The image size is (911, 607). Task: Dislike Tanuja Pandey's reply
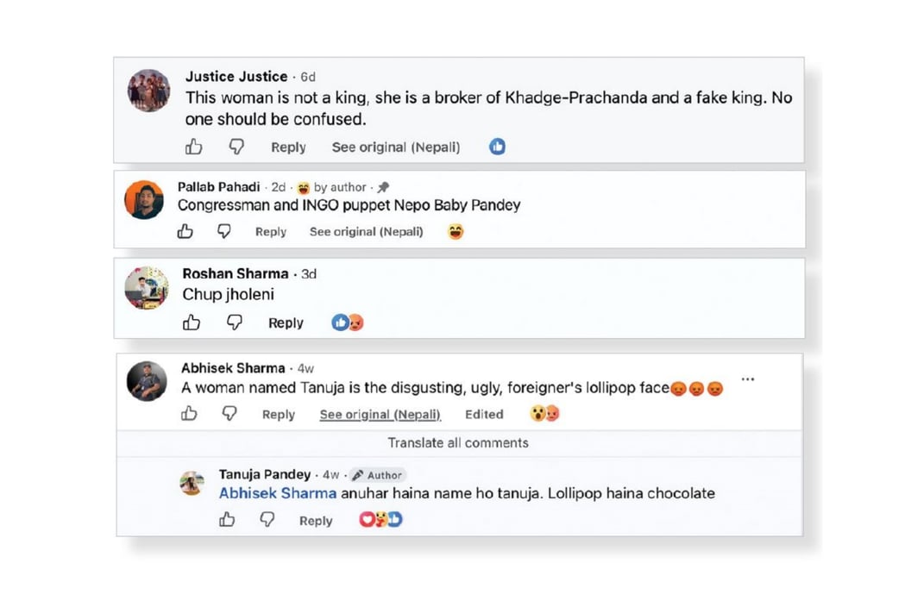click(x=267, y=519)
